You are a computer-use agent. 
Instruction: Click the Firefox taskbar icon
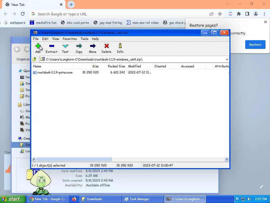coord(74,199)
